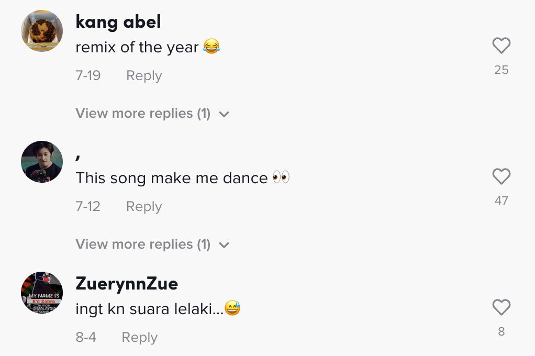Reply to the 'This song make me dance' comment
The height and width of the screenshot is (356, 535).
(144, 206)
